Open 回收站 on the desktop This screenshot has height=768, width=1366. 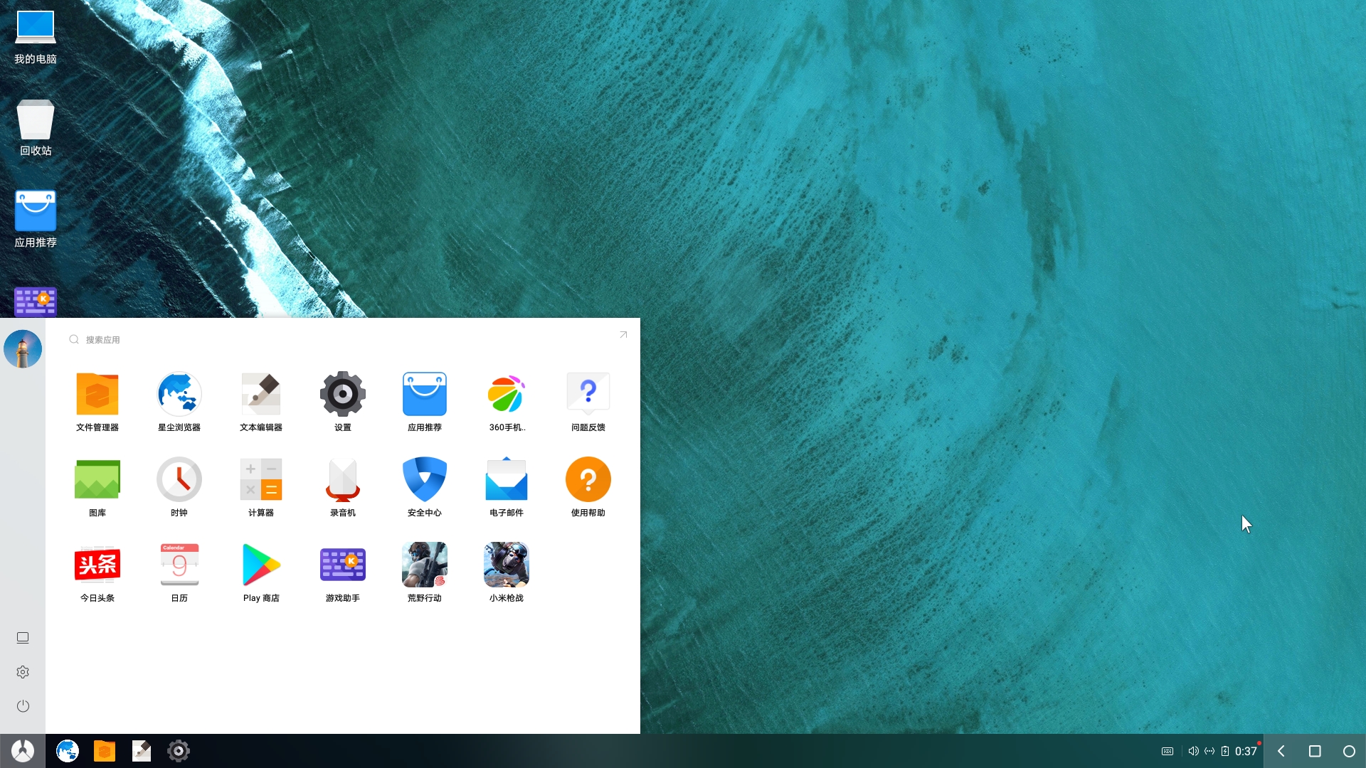pyautogui.click(x=36, y=128)
